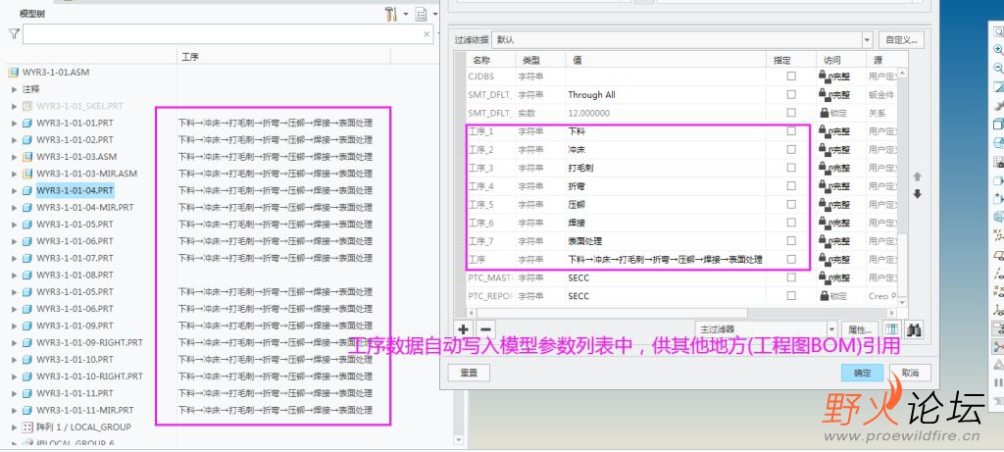Image resolution: width=1004 pixels, height=452 pixels.
Task: Expand WYR3-1-01-03-MIR.ASM tree node
Action: [x=14, y=174]
